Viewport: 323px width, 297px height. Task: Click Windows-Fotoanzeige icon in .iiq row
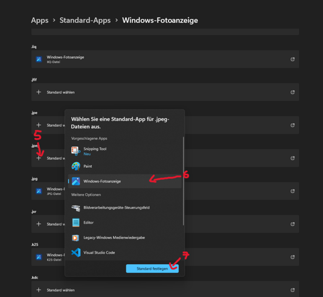(39, 59)
